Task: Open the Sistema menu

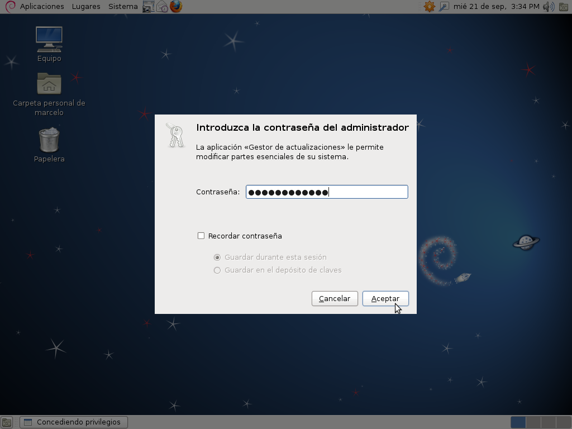Action: coord(122,6)
